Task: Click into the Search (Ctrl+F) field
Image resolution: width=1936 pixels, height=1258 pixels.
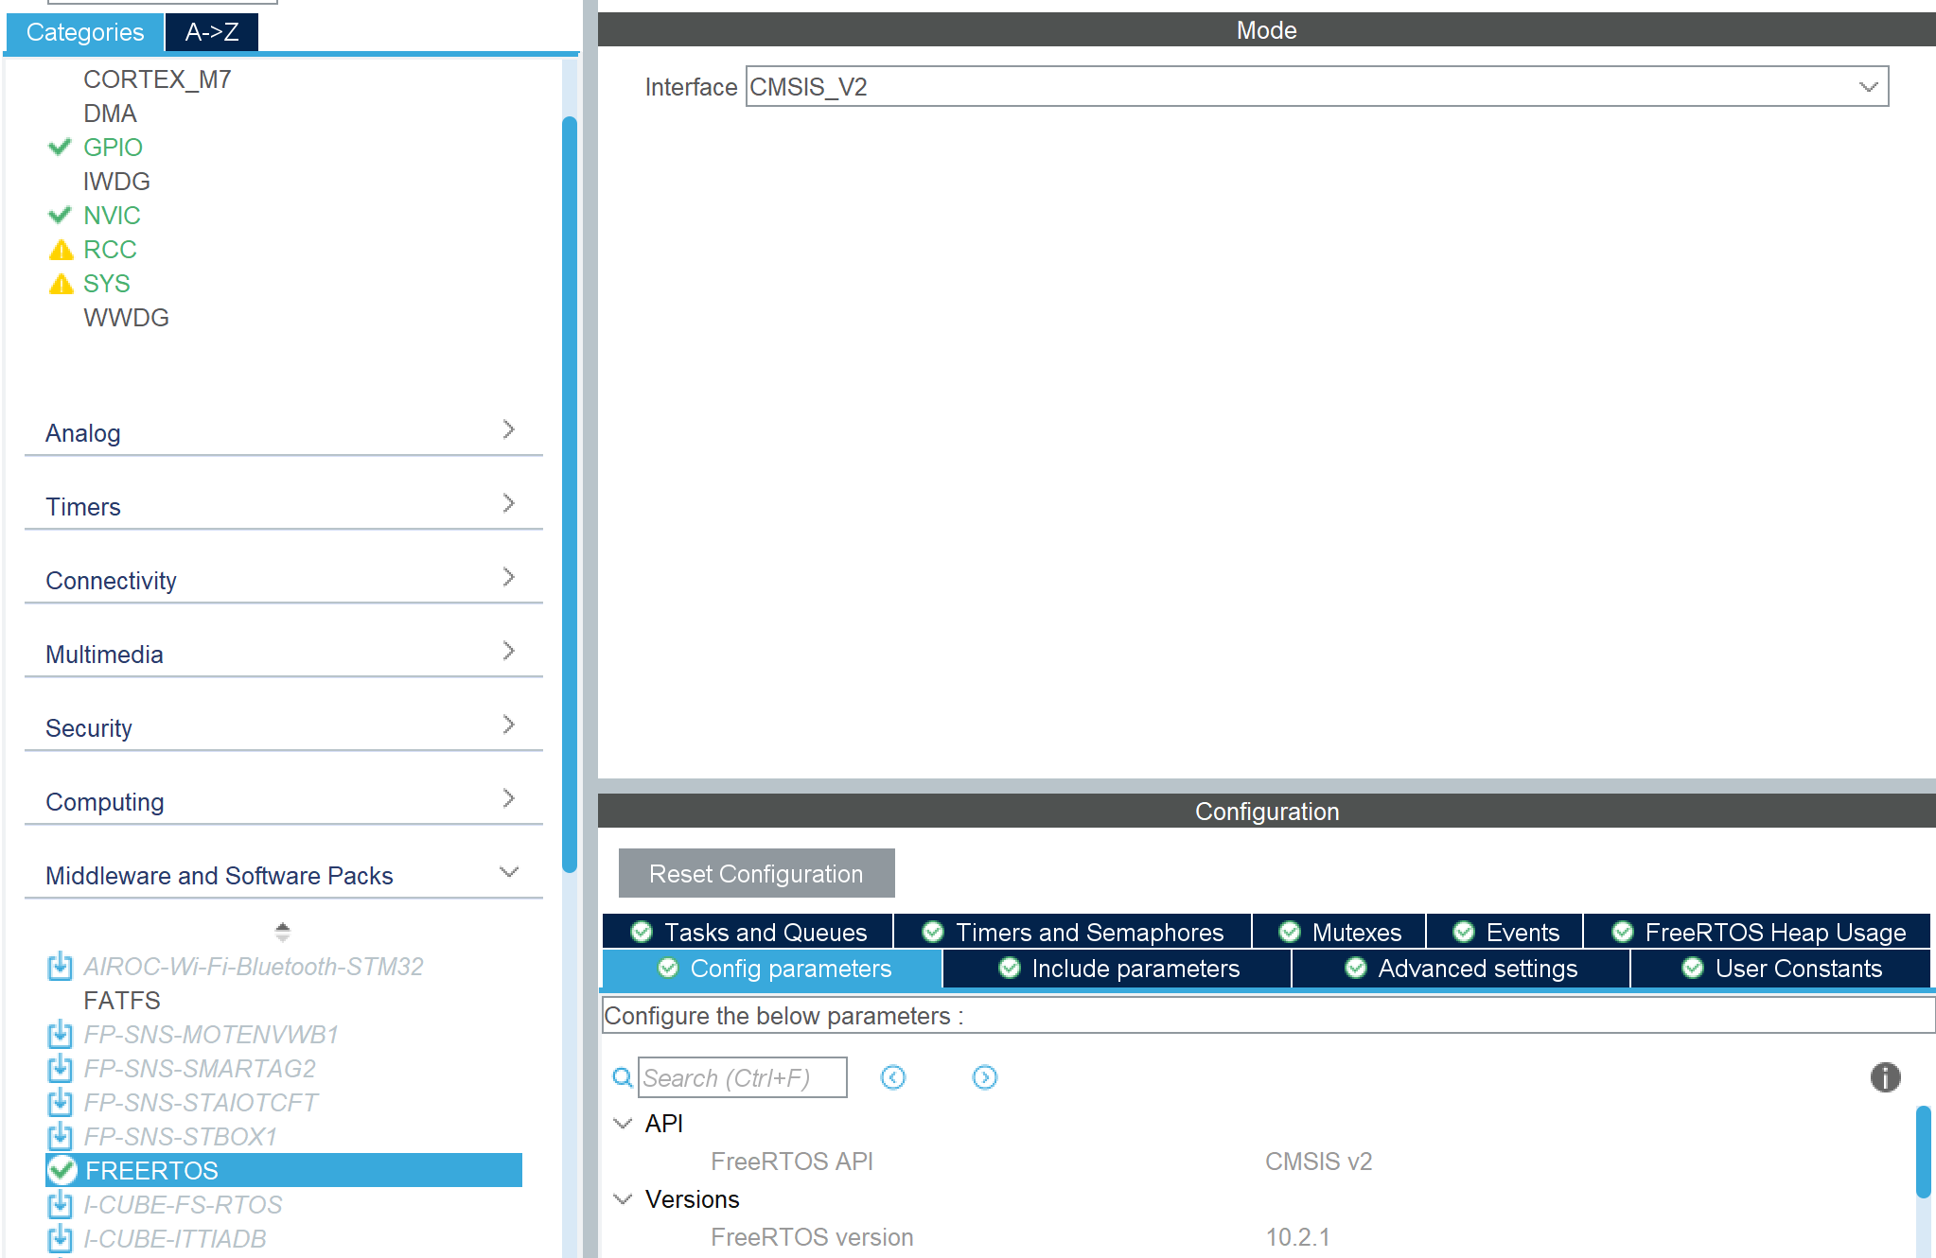Action: (742, 1077)
